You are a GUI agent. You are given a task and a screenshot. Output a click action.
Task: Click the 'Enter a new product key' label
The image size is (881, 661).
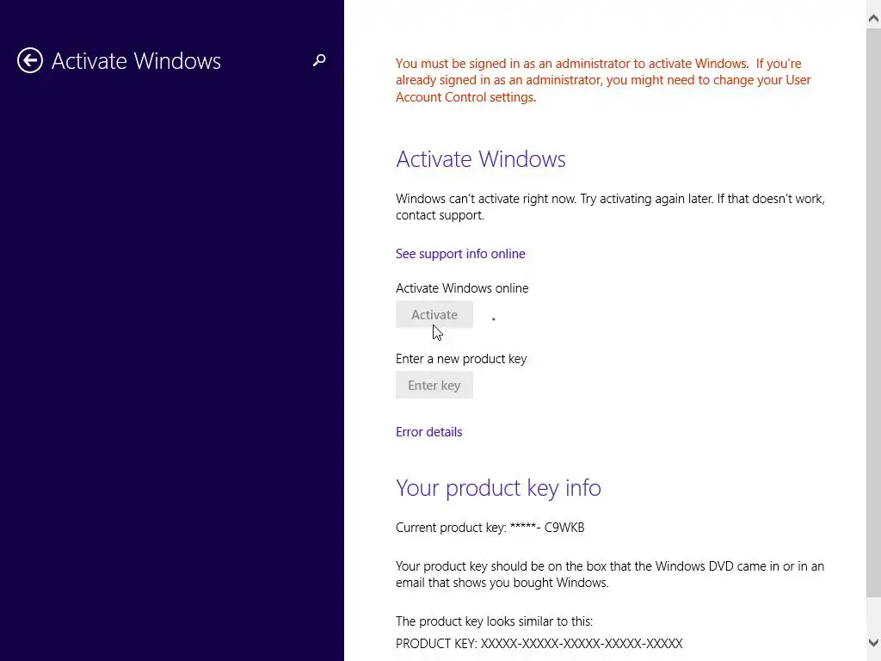[x=461, y=359]
